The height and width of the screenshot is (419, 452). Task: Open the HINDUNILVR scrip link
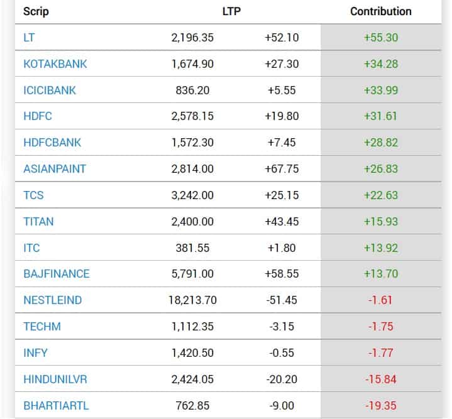click(x=55, y=379)
